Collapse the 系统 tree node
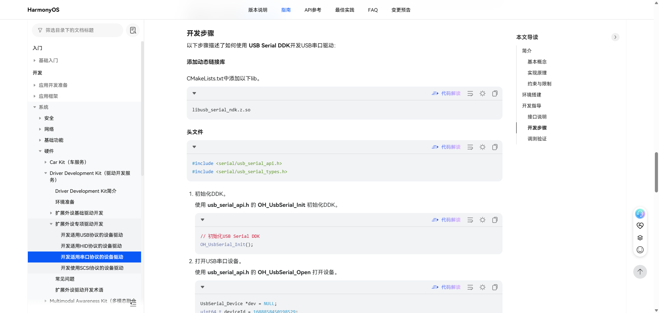This screenshot has height=313, width=659. click(35, 107)
